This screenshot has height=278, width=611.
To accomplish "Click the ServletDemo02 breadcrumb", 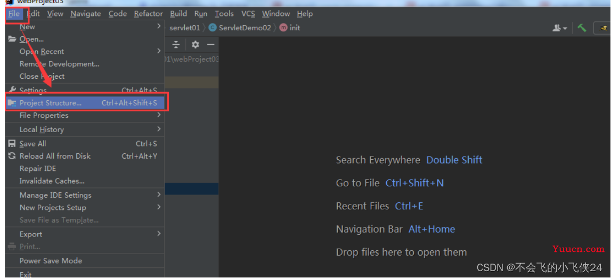I will click(x=245, y=28).
